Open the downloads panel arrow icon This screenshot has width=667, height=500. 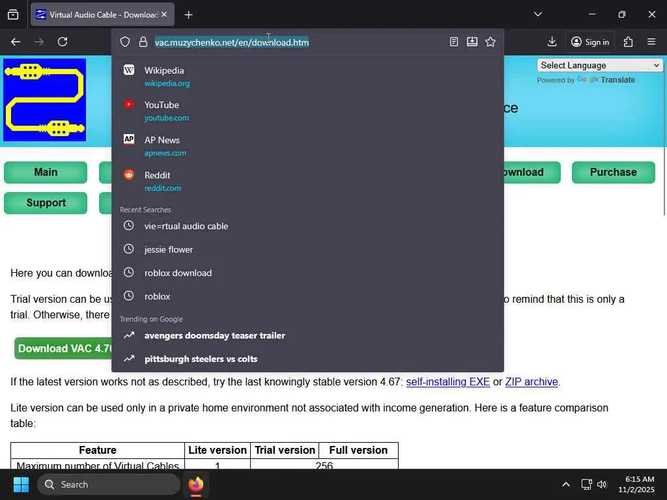552,42
